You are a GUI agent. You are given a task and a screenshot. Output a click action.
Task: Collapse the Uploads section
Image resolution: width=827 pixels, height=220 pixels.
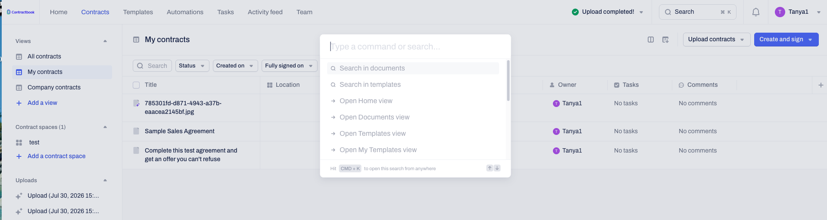click(105, 180)
